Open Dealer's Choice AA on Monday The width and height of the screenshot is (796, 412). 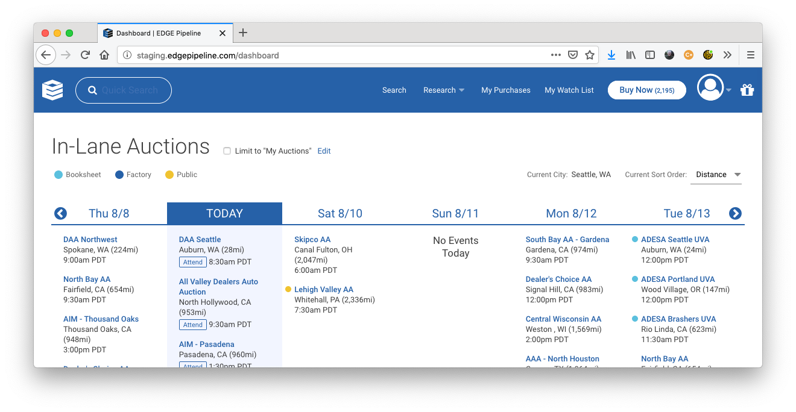[558, 279]
